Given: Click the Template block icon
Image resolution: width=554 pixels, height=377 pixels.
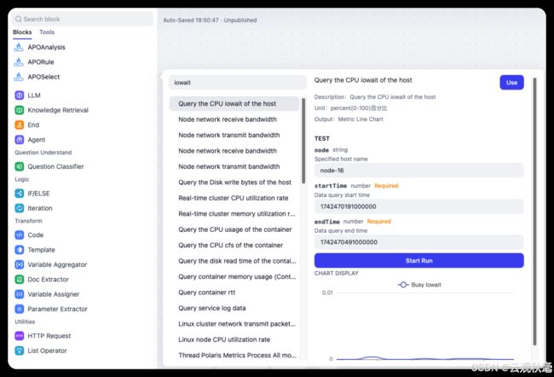Looking at the screenshot, I should 20,250.
